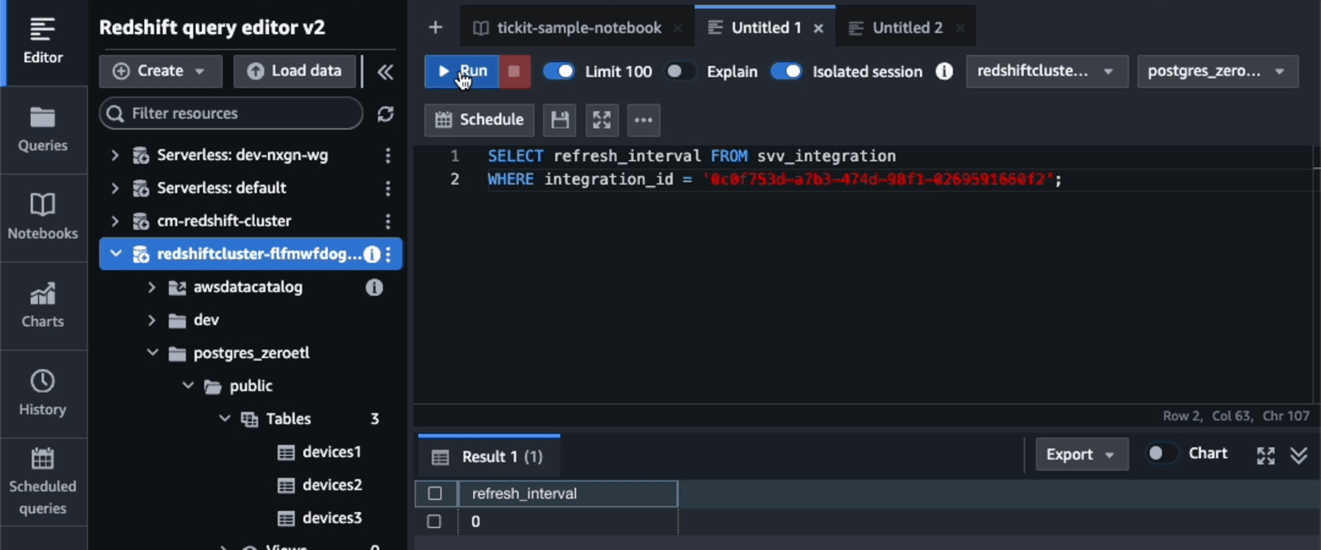Open the Editor view in sidebar

tap(43, 42)
